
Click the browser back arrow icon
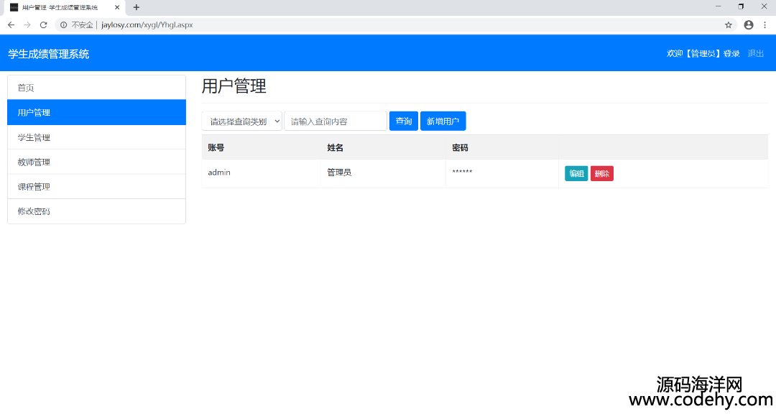11,24
